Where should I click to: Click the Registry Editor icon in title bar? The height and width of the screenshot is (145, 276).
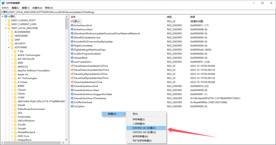pos(3,3)
